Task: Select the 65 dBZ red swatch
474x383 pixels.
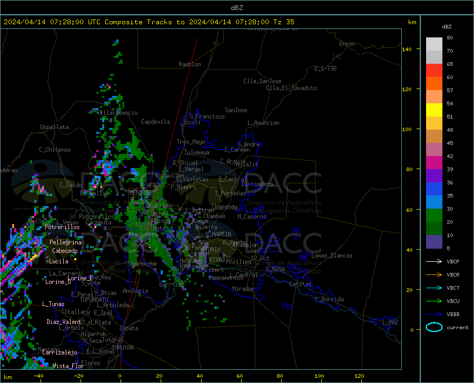Action: tap(434, 71)
